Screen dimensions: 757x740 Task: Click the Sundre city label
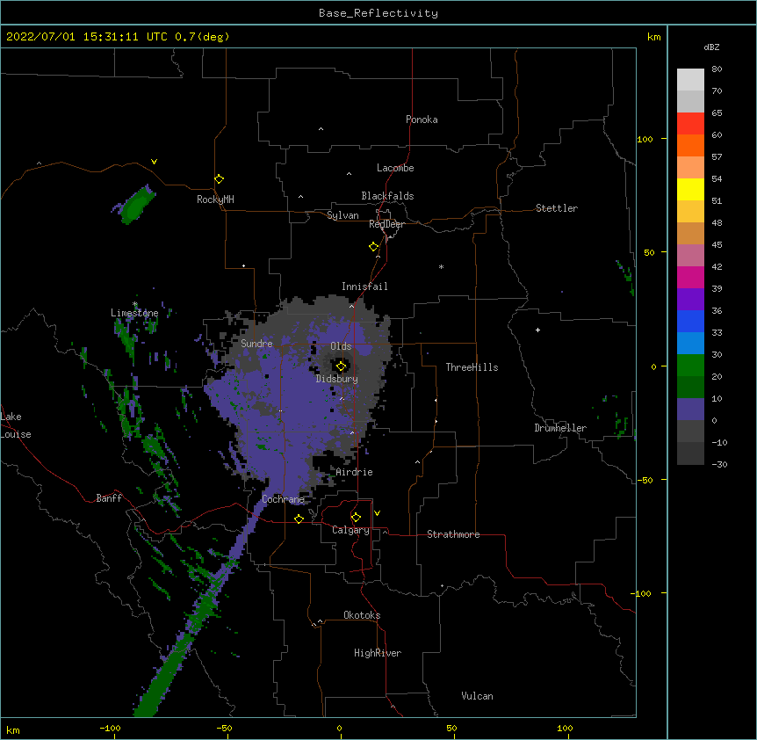click(x=256, y=344)
